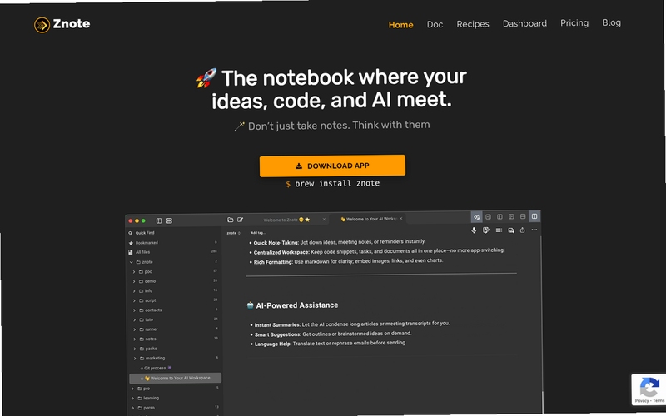This screenshot has width=666, height=416.
Task: Select 'Welcome to Your AI Workspace' tab
Action: pyautogui.click(x=369, y=219)
